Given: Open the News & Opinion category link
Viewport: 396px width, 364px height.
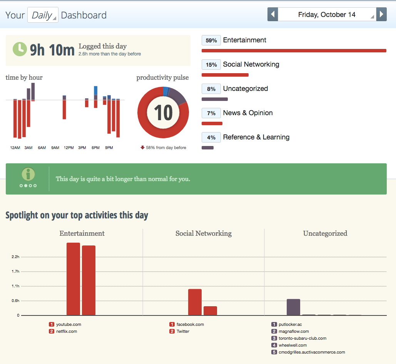Looking at the screenshot, I should coord(248,113).
